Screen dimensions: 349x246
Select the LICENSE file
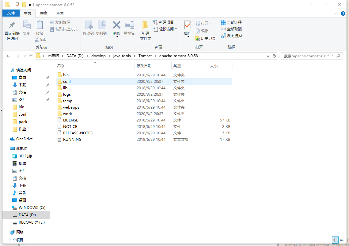[x=144, y=120]
